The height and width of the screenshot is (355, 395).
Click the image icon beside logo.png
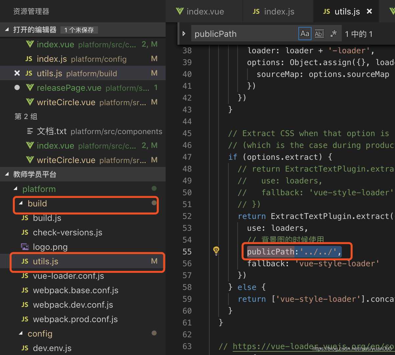point(25,247)
